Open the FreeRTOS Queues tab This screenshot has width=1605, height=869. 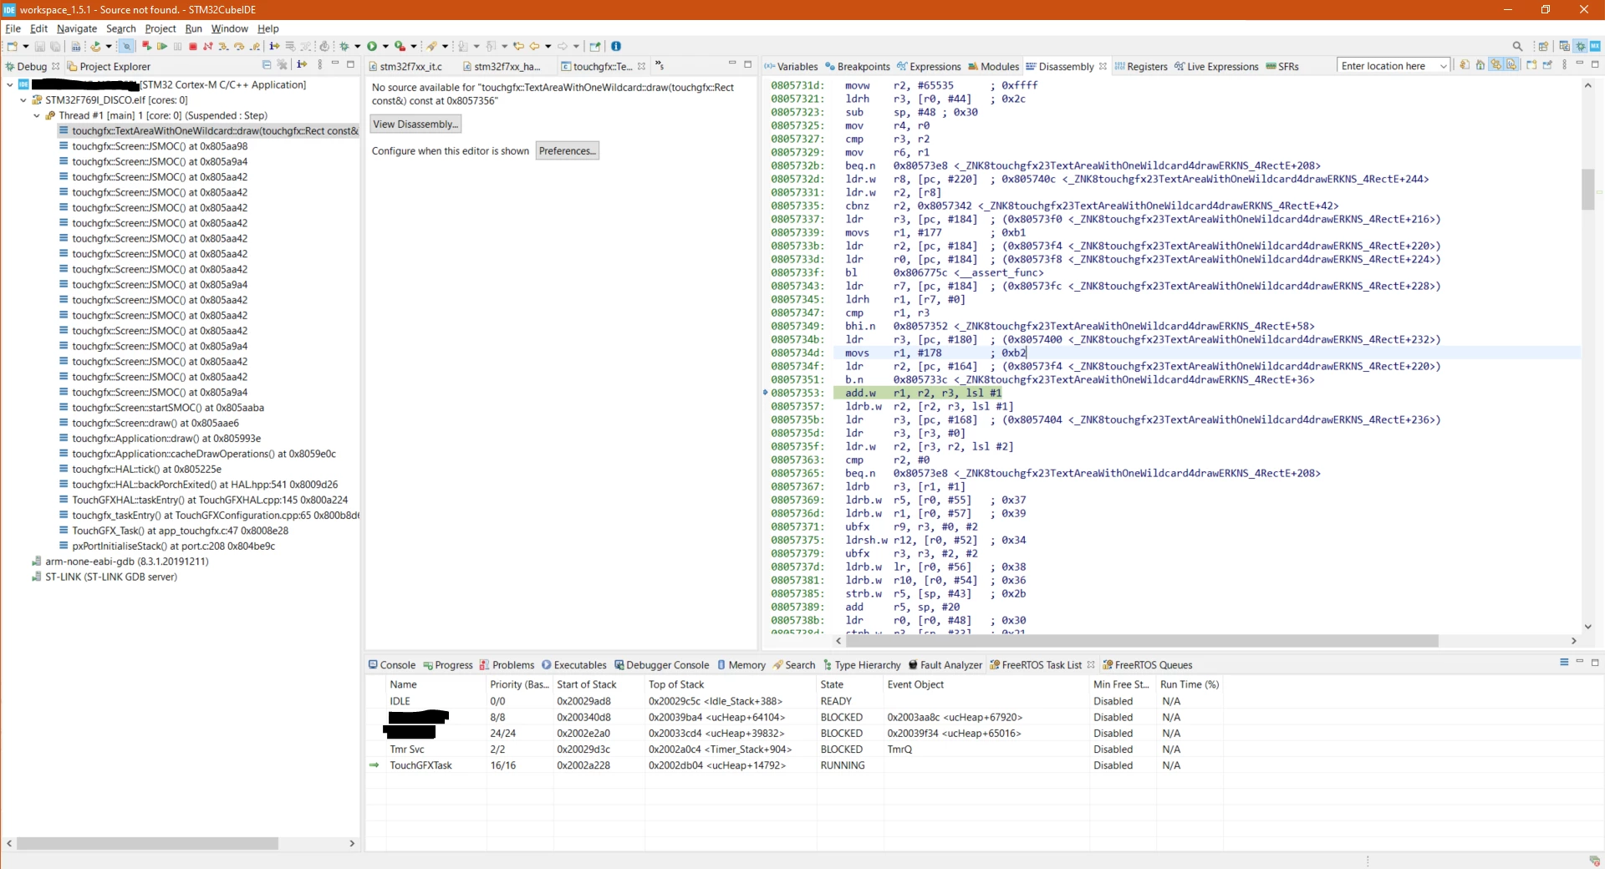1147,665
